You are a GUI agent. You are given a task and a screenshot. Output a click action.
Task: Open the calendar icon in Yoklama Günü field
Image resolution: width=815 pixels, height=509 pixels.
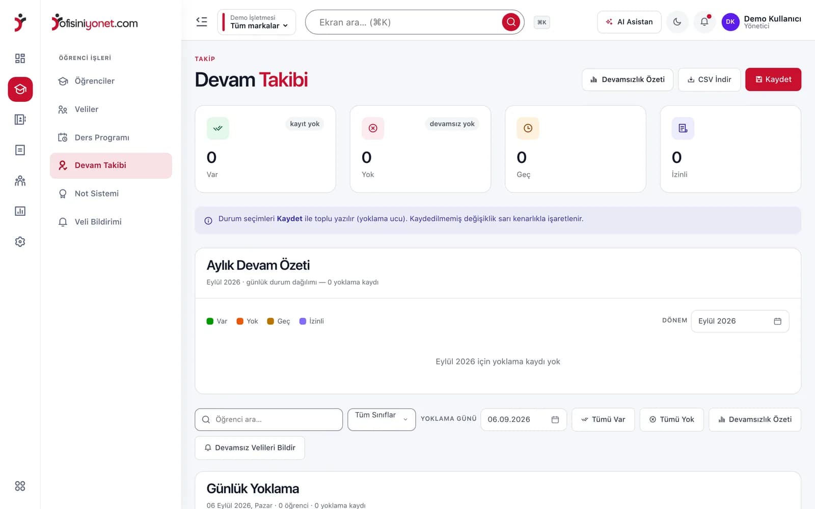click(555, 419)
